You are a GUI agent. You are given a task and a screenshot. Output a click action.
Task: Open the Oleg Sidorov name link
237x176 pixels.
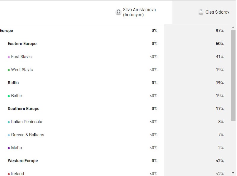coord(217,12)
